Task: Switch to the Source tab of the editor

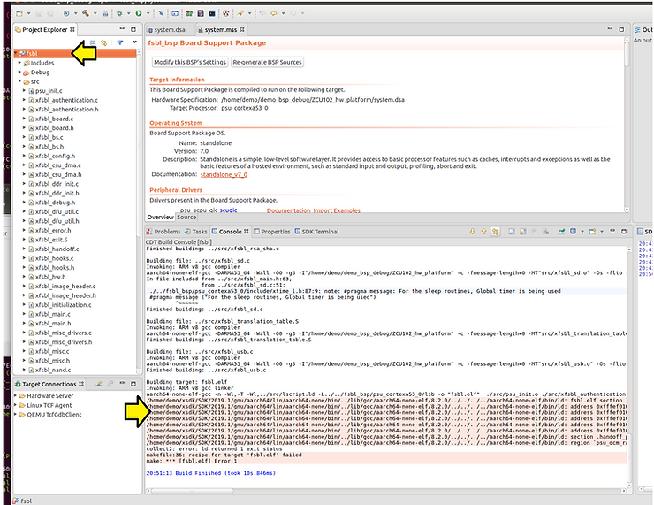Action: pos(186,217)
